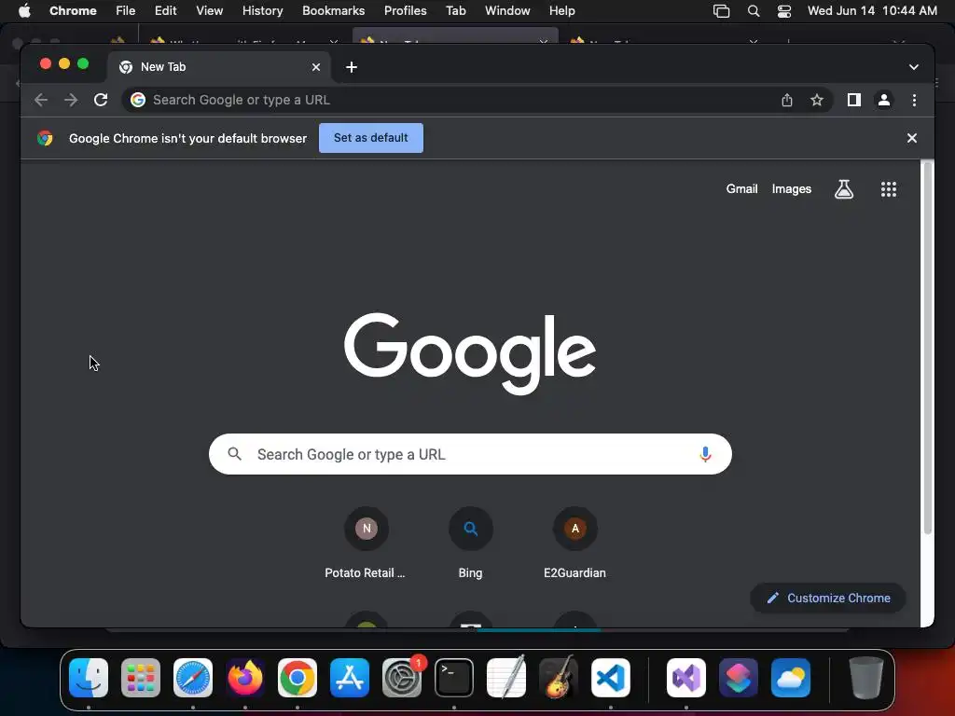Open the File menu
The height and width of the screenshot is (716, 955).
click(126, 10)
